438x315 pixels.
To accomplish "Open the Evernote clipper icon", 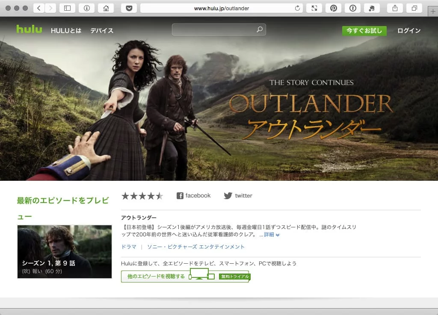I will (372, 8).
